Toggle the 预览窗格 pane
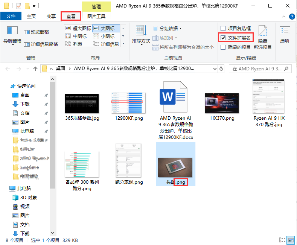The height and width of the screenshot is (245, 297). coord(37,32)
